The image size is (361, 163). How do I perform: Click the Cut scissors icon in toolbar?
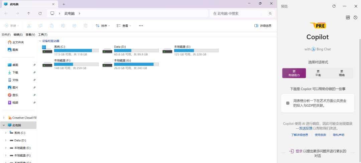click(29, 26)
